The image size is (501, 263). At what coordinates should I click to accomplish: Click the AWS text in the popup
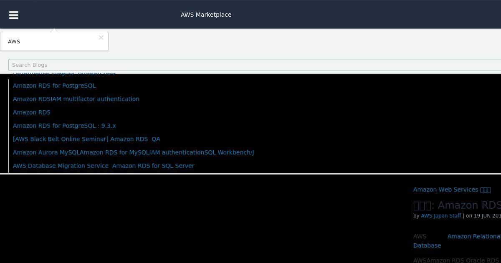point(14,41)
